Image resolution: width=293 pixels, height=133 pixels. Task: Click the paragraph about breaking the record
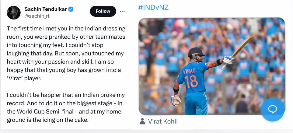pos(66,107)
